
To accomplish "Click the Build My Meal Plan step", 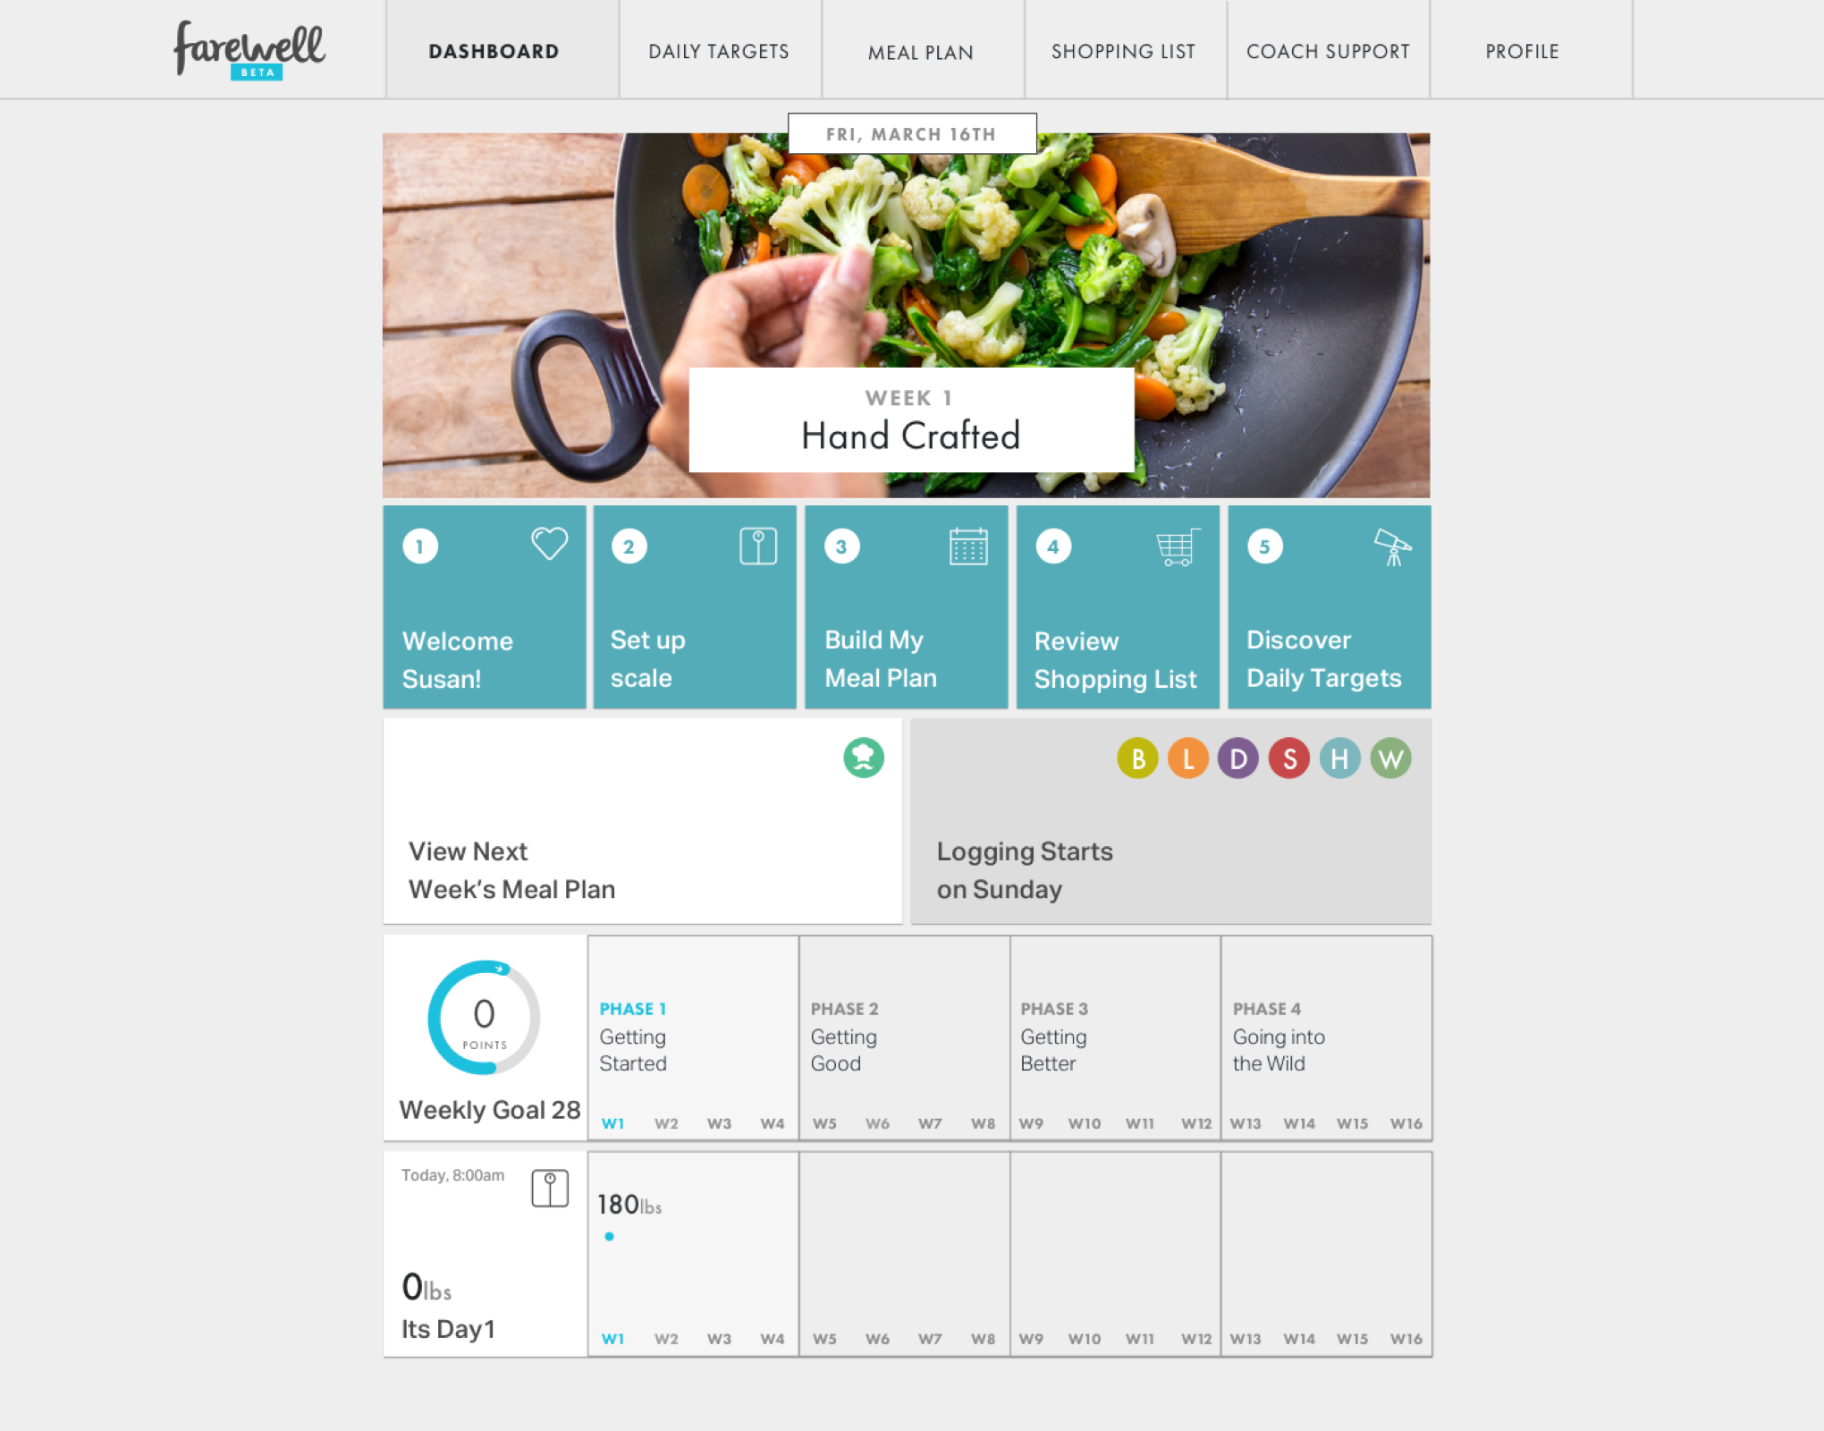I will 908,610.
